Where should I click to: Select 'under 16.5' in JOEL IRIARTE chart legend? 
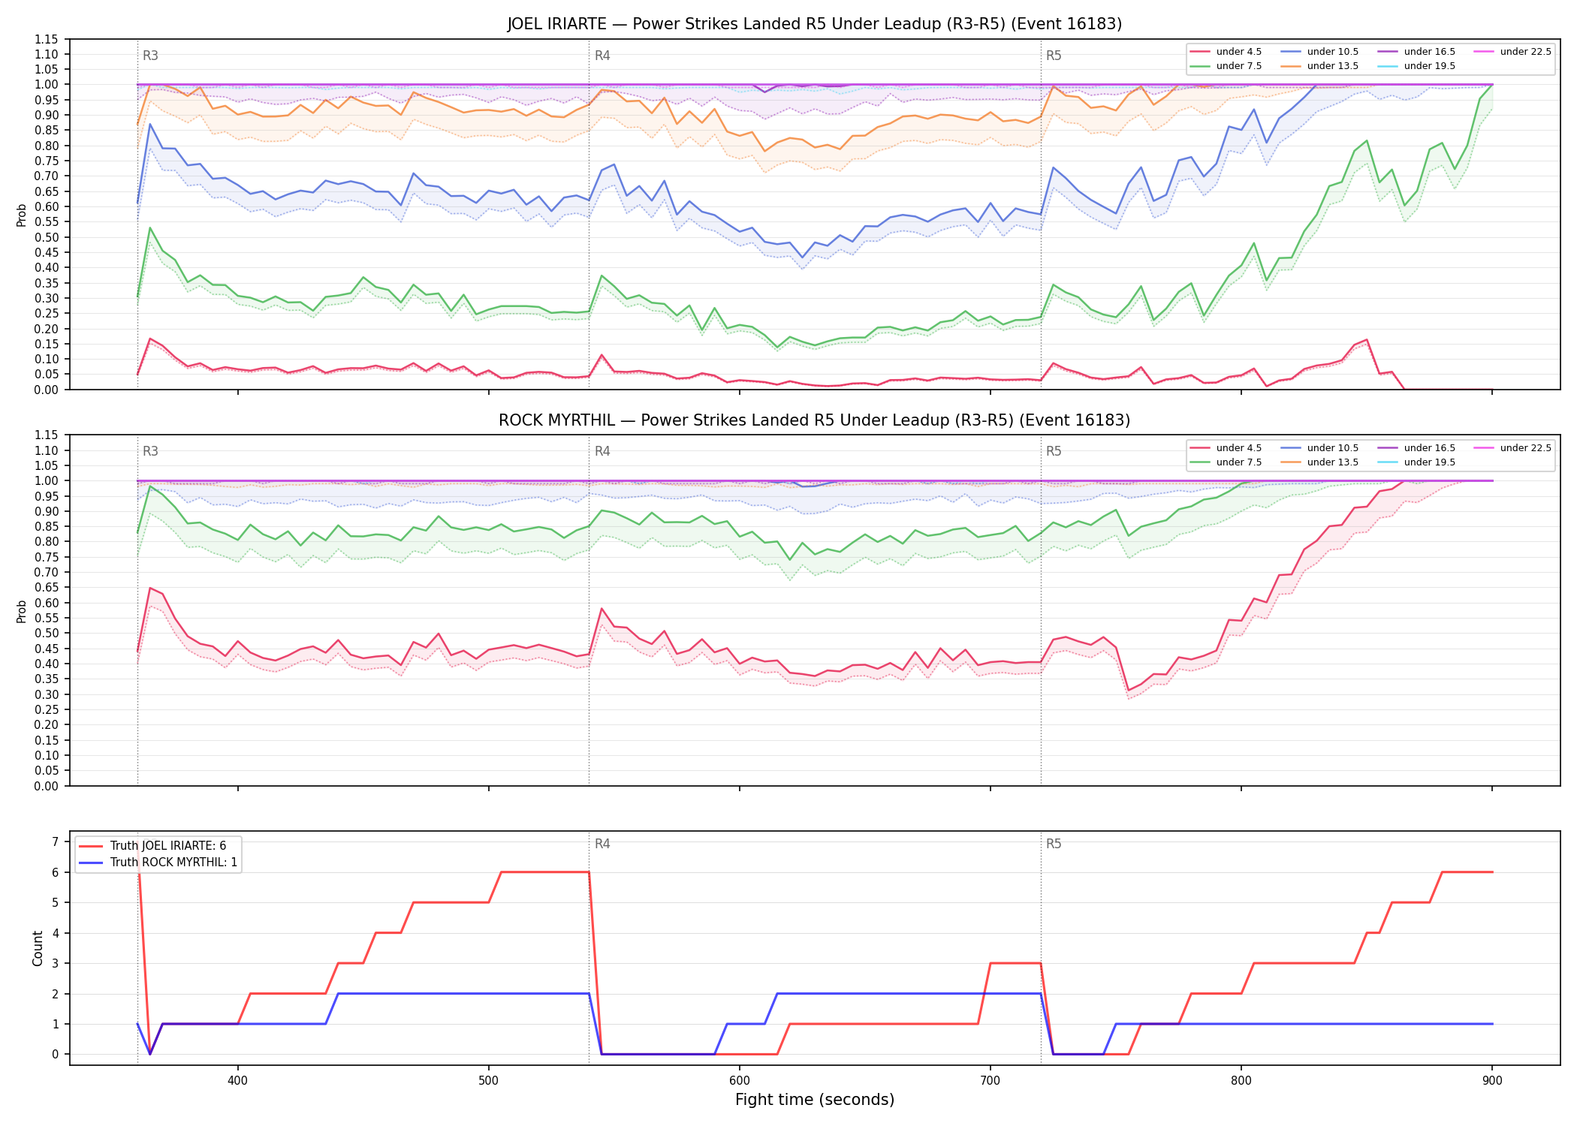(1416, 52)
